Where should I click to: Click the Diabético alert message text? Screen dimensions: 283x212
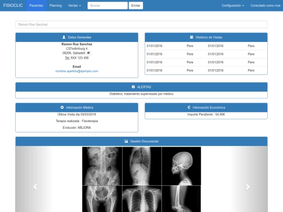tap(141, 94)
